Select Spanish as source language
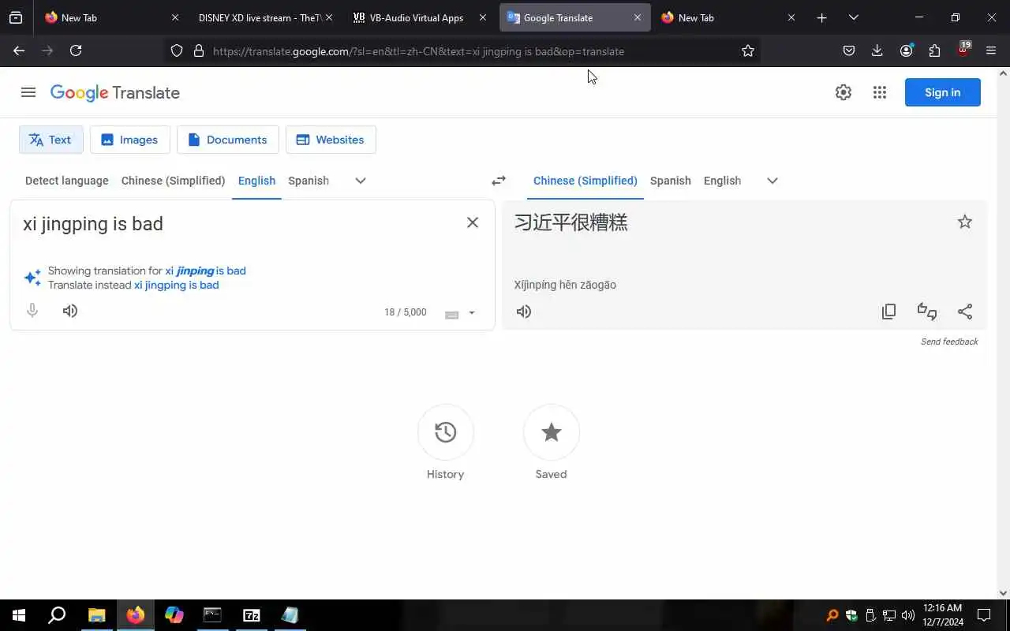This screenshot has height=631, width=1010. 309,181
